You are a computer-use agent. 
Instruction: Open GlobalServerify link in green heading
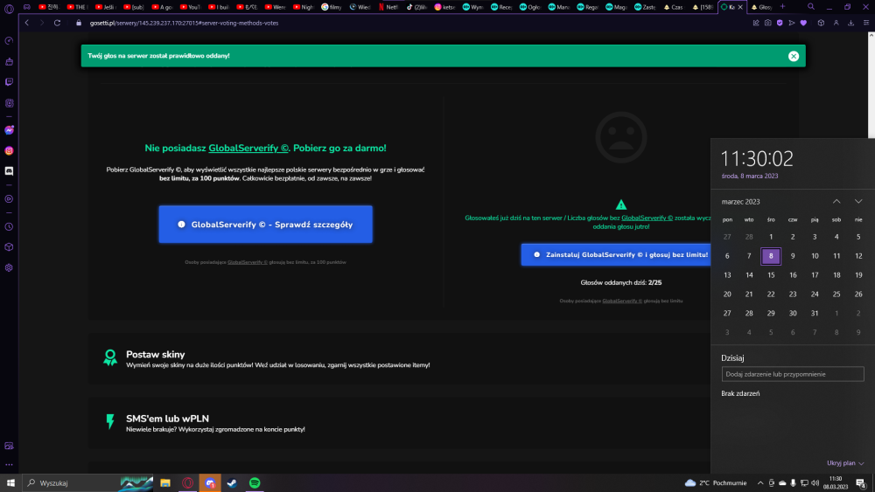248,149
